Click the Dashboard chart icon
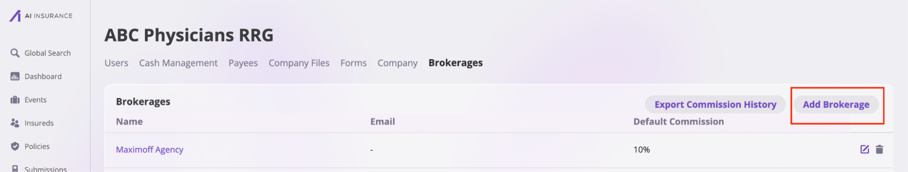This screenshot has width=908, height=172. 15,76
